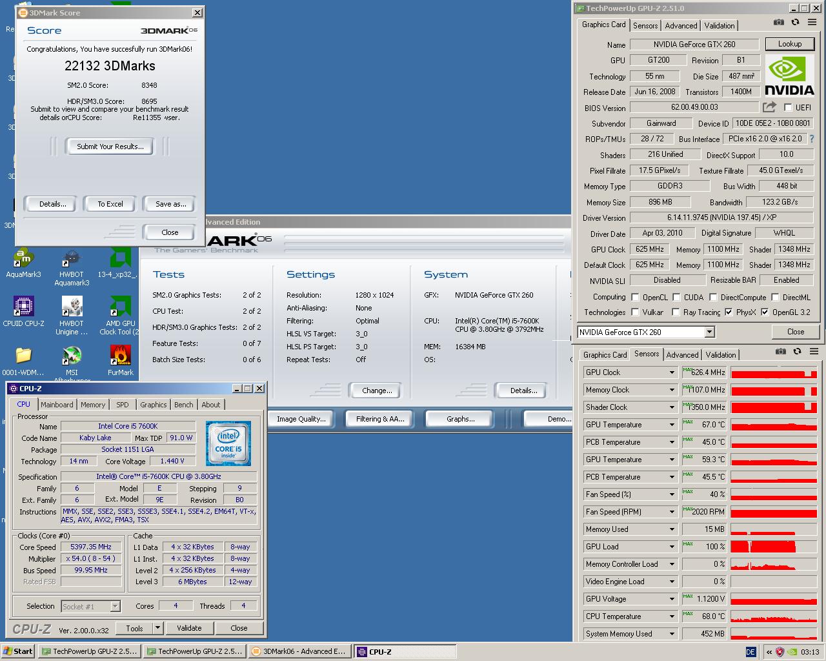
Task: Click the refresh icon in the Sensors GPU-Z window
Action: click(x=797, y=352)
